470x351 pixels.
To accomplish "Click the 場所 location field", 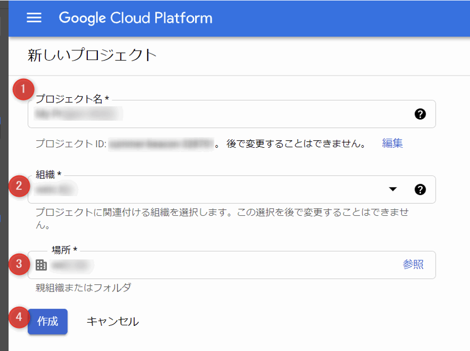I will click(231, 265).
